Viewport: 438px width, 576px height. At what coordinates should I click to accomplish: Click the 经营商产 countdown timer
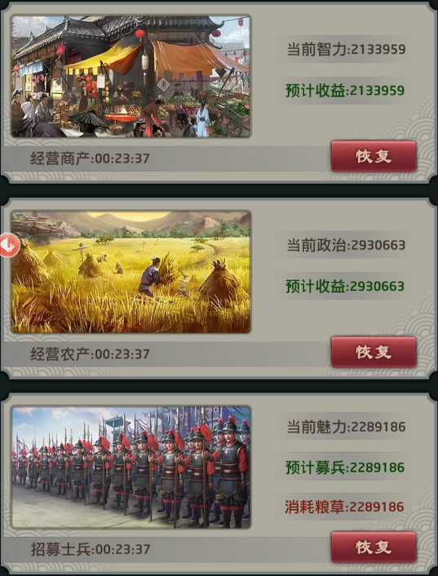pos(90,159)
